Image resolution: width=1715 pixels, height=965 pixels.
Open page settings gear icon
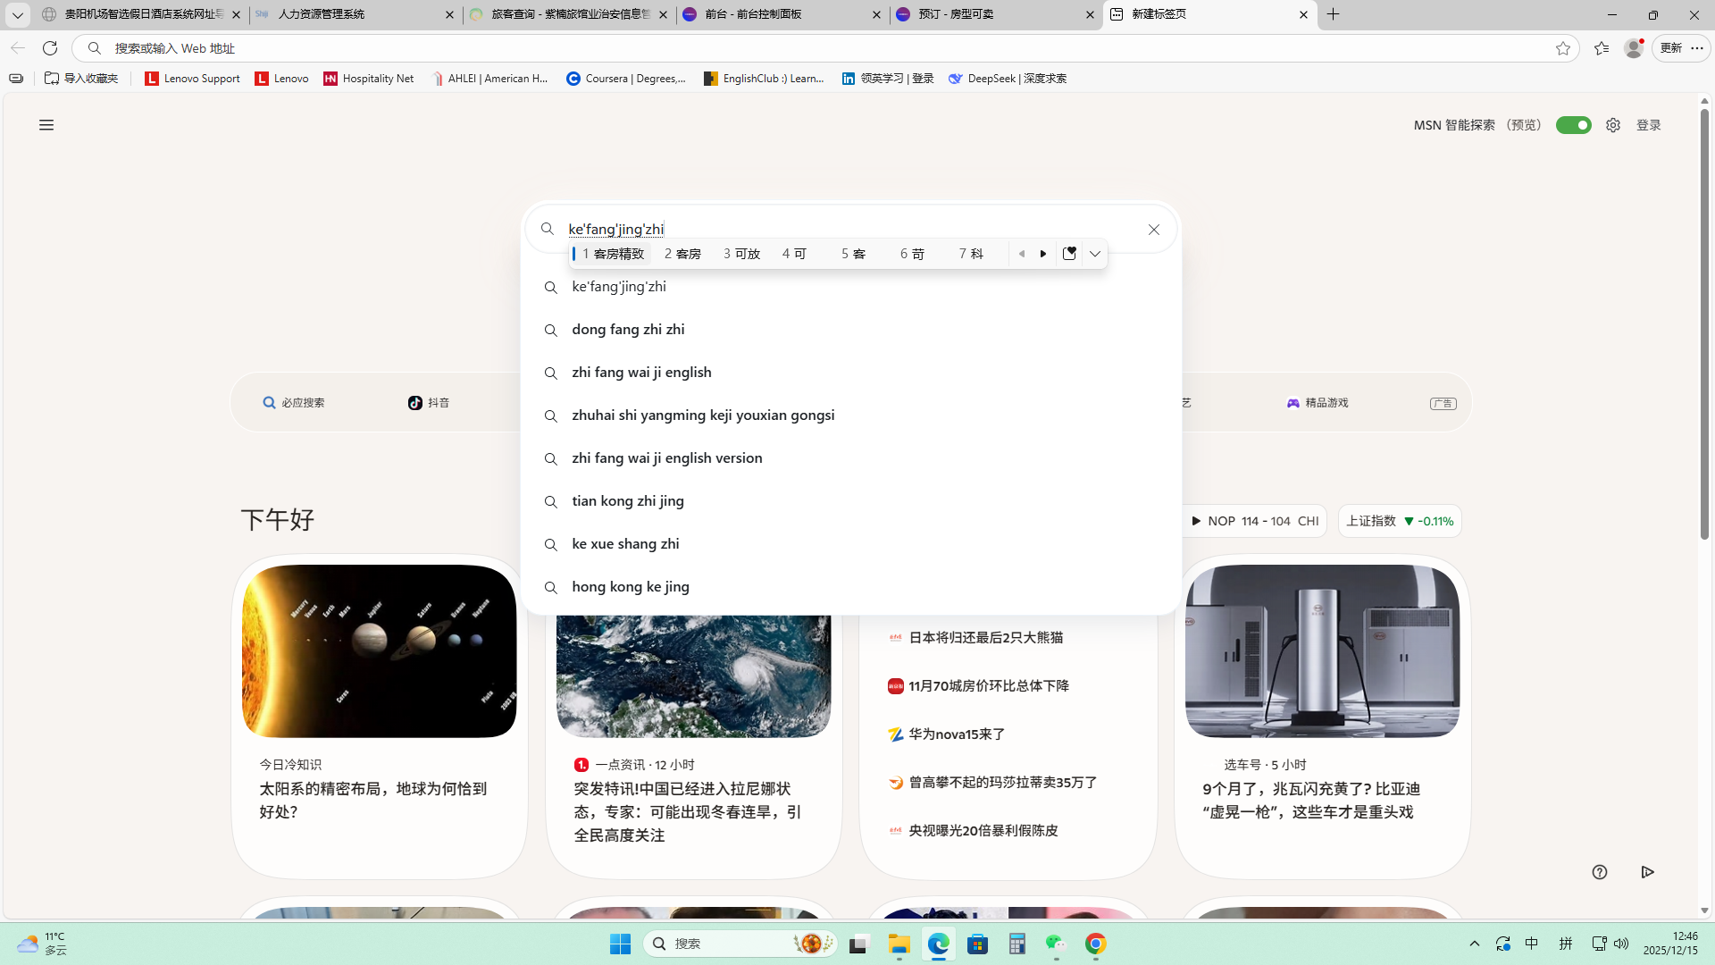pos(1612,125)
